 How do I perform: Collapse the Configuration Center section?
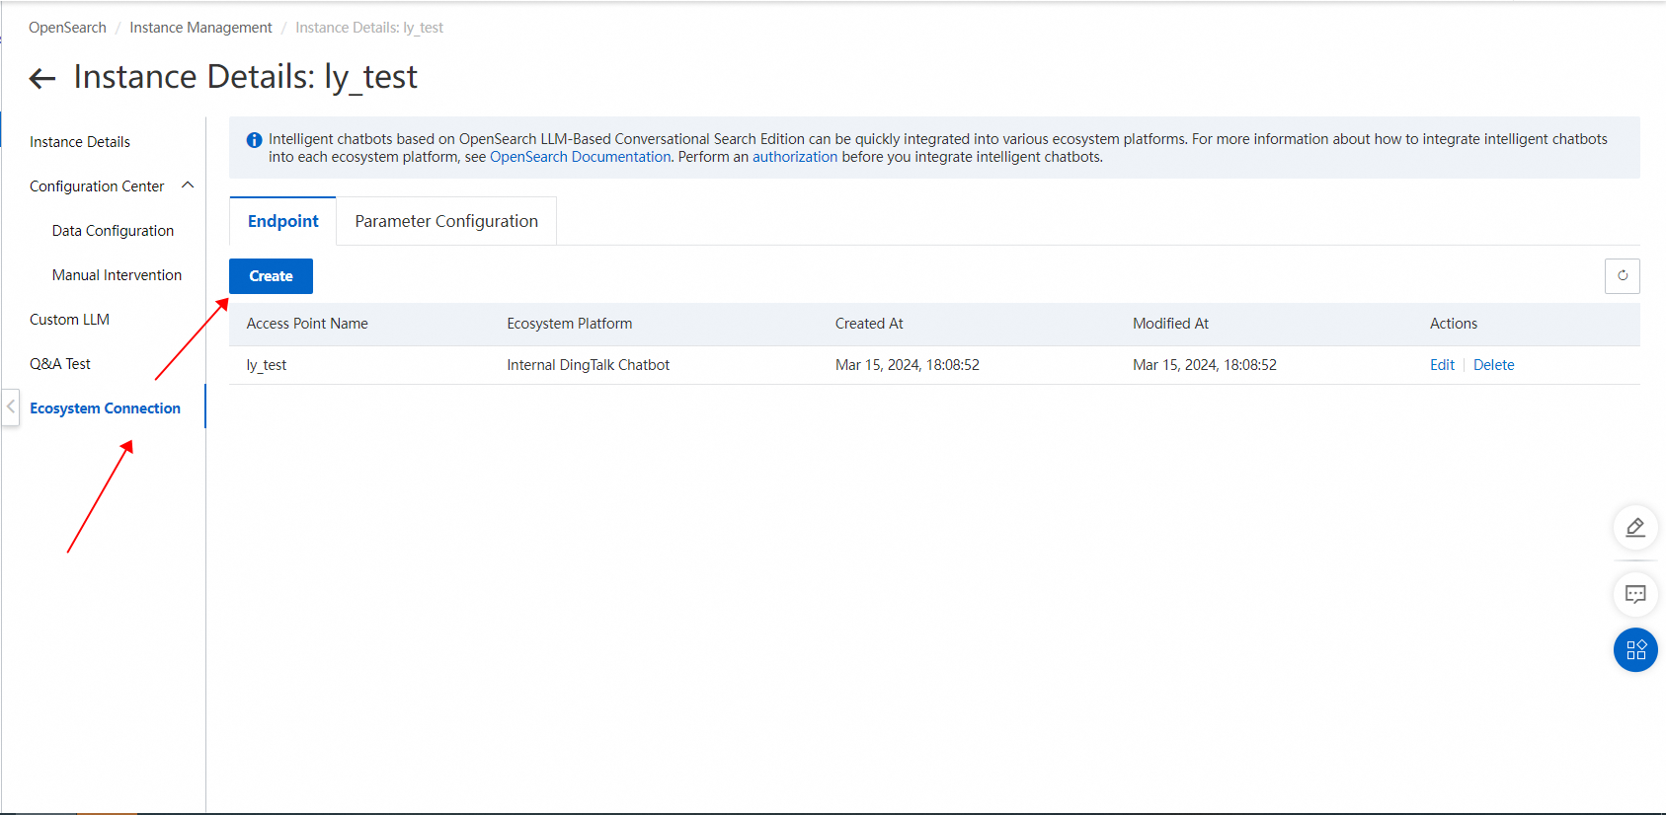pos(188,185)
